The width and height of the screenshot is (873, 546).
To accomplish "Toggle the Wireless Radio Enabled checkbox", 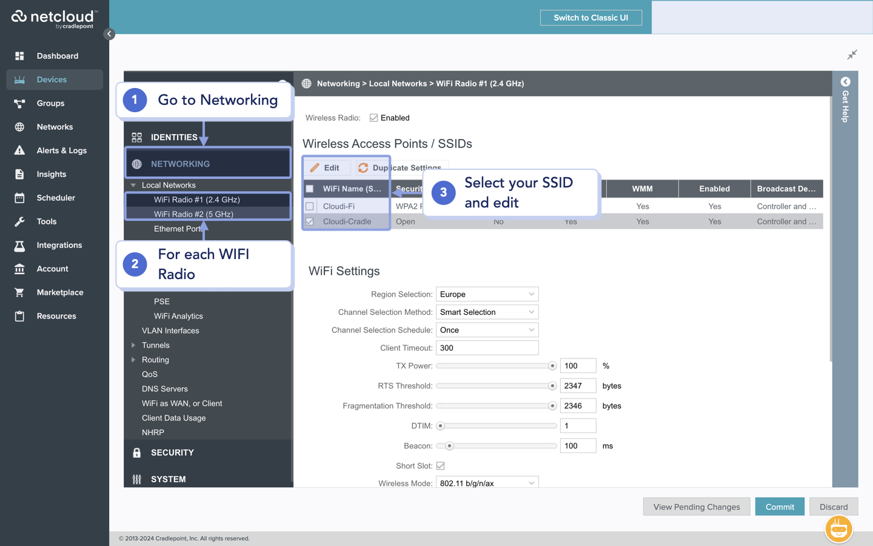I will click(x=373, y=118).
